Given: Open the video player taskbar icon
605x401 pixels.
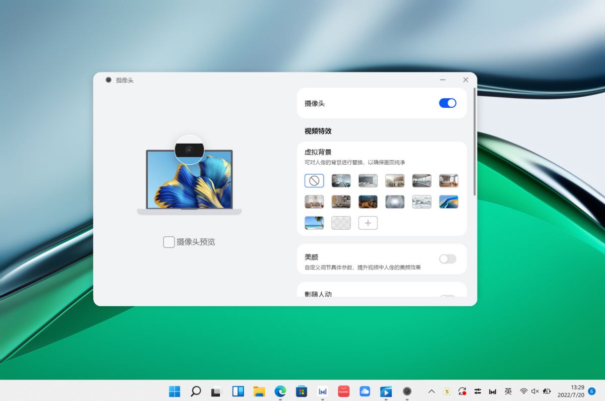Looking at the screenshot, I should coord(386,391).
